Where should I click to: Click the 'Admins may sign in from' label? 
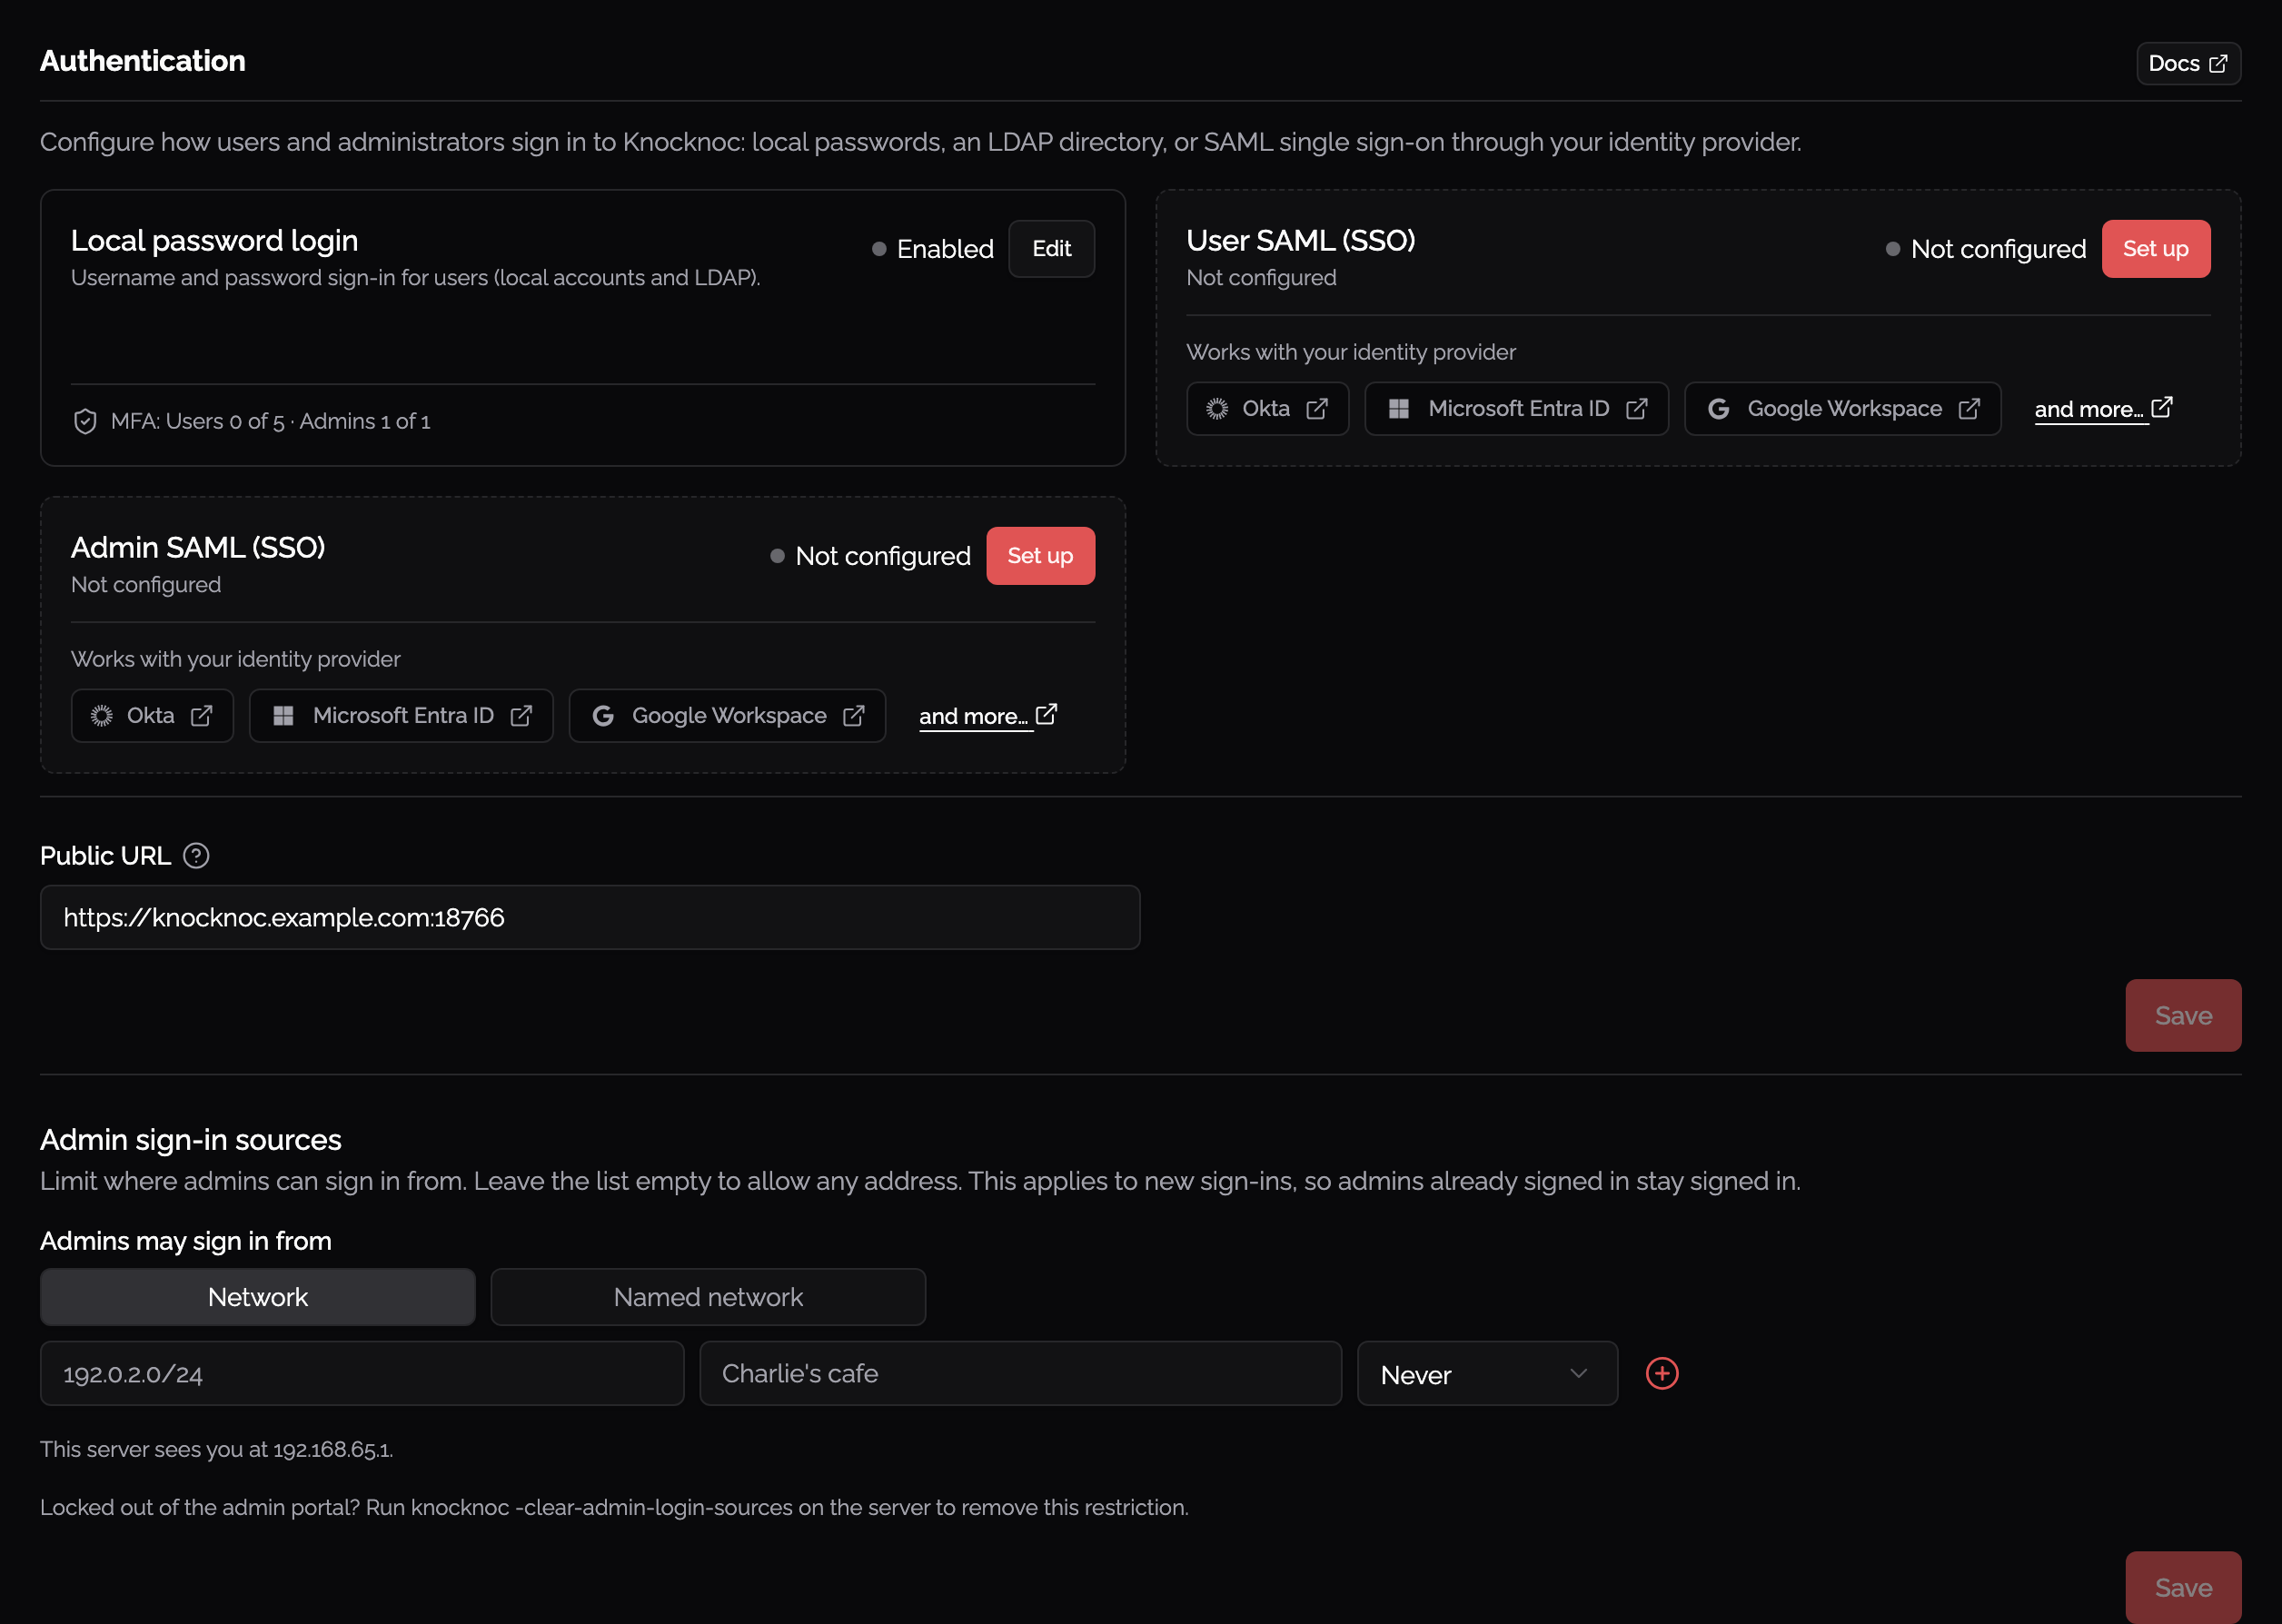coord(186,1240)
